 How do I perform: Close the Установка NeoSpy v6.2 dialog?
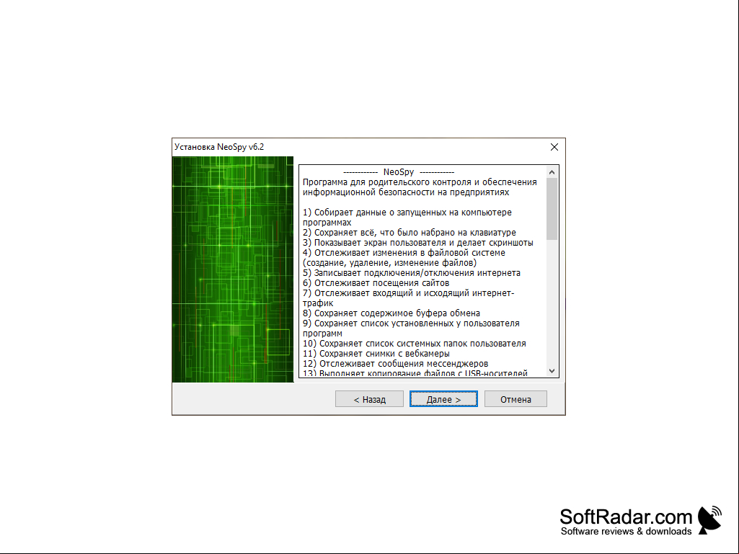pos(554,147)
